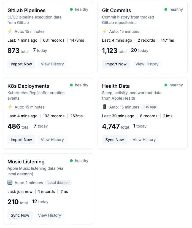The image size is (192, 228).
Task: Click the green healthy dot for Health Data
Action: [166, 85]
